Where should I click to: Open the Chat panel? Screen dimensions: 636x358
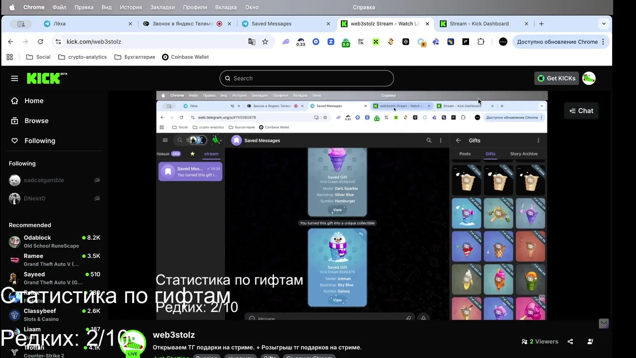coord(581,111)
